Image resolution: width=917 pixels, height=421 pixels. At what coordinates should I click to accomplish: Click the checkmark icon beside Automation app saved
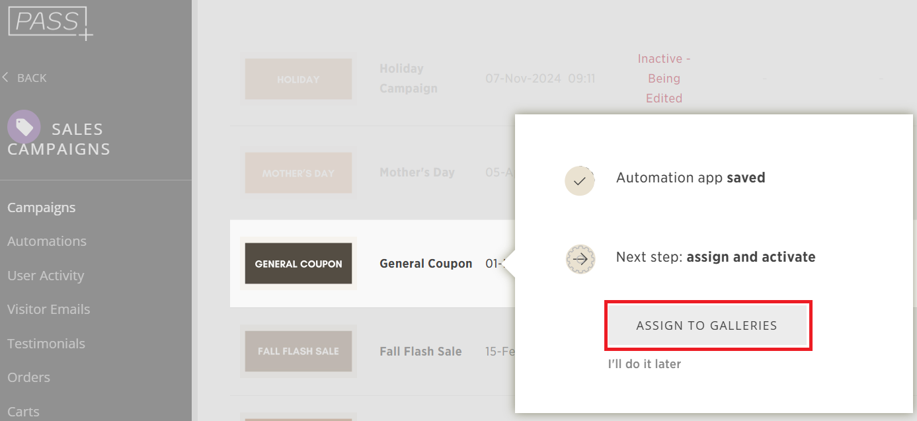click(580, 180)
